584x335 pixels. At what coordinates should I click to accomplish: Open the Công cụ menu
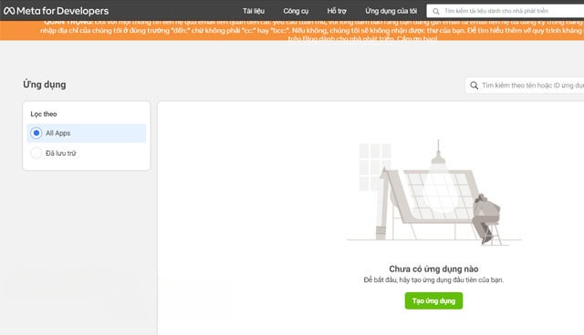[x=296, y=11]
